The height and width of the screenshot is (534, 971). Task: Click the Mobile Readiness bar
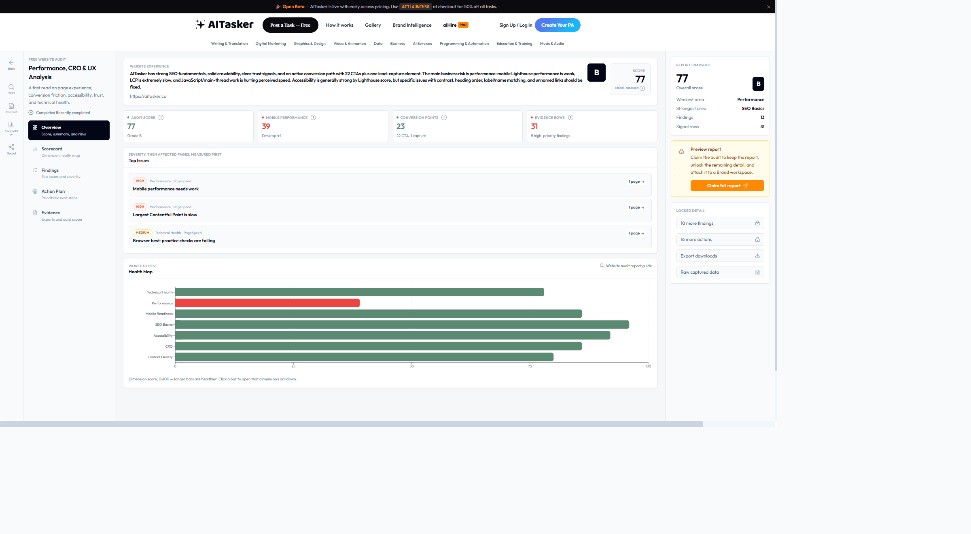pos(379,314)
